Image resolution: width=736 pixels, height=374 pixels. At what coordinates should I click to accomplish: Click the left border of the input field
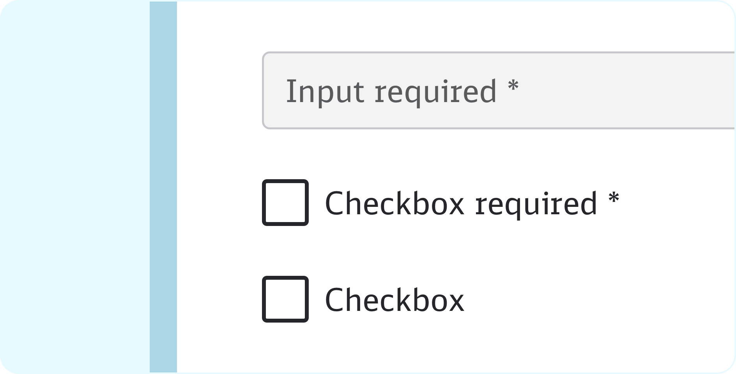coord(263,90)
